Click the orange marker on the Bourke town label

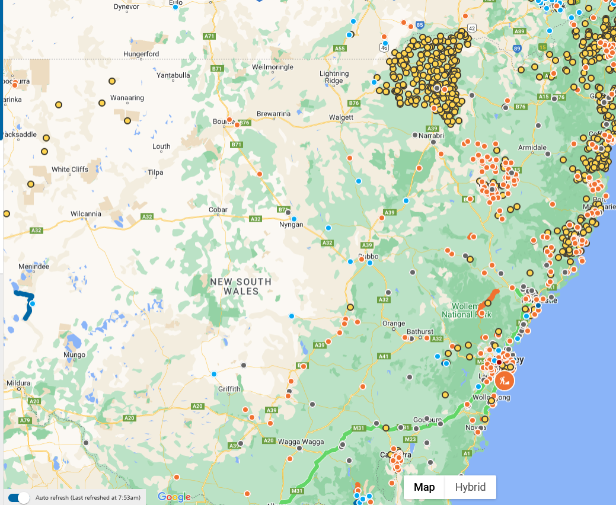[229, 120]
